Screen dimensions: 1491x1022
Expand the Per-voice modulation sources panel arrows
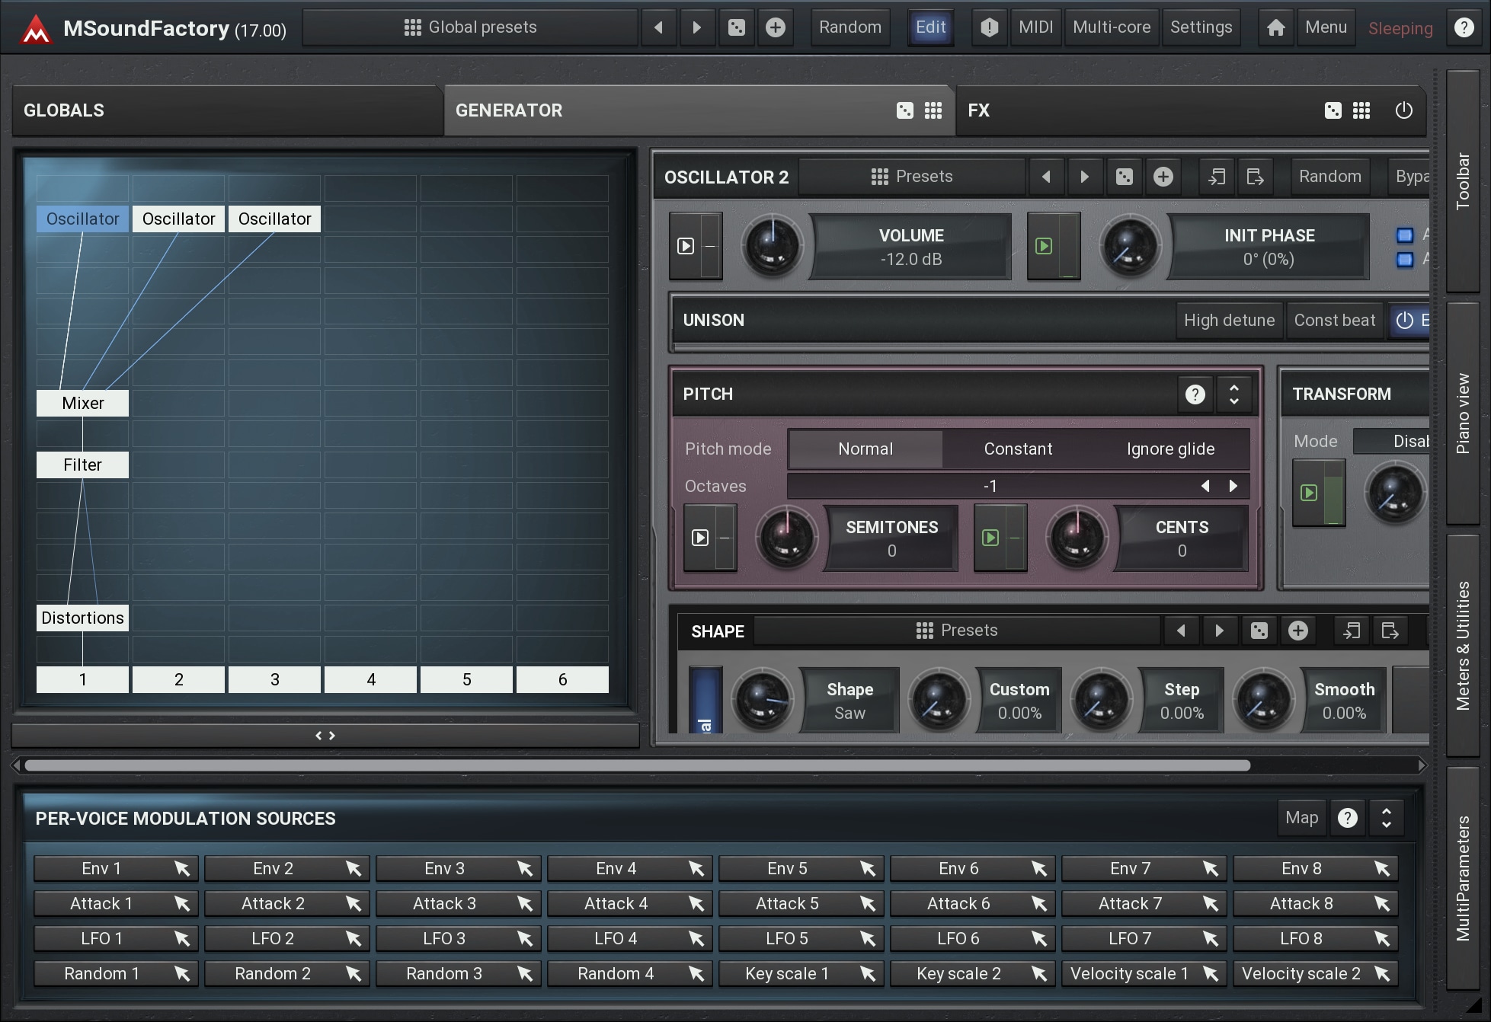coord(1387,818)
